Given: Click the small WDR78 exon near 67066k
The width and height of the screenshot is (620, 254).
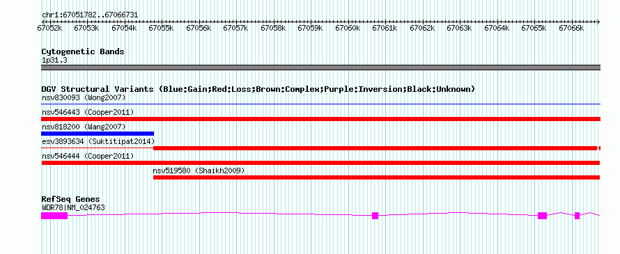Looking at the screenshot, I should 578,216.
